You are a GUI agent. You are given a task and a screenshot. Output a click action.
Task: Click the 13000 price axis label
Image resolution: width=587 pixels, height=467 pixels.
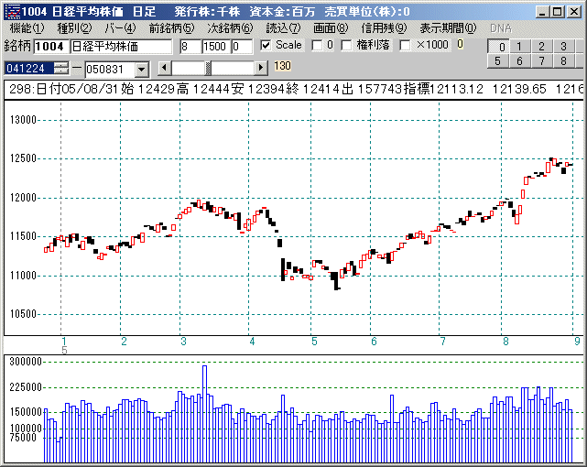[x=23, y=120]
